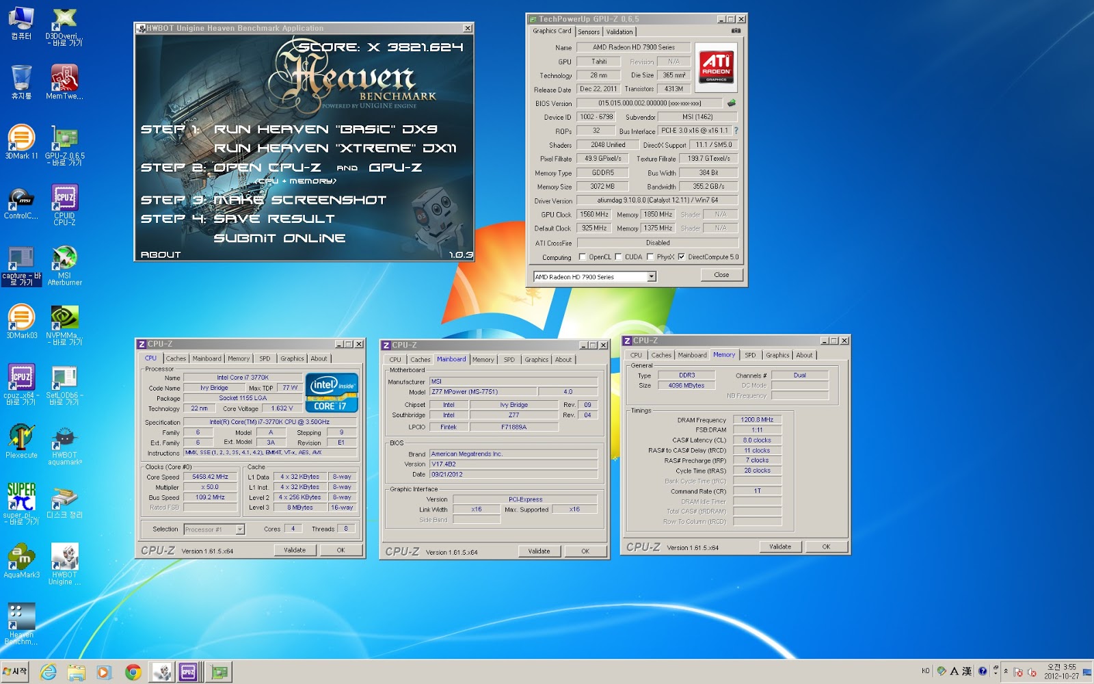1094x684 pixels.
Task: Tick the CUDA checkbox in GPU-Z
Action: pos(618,257)
